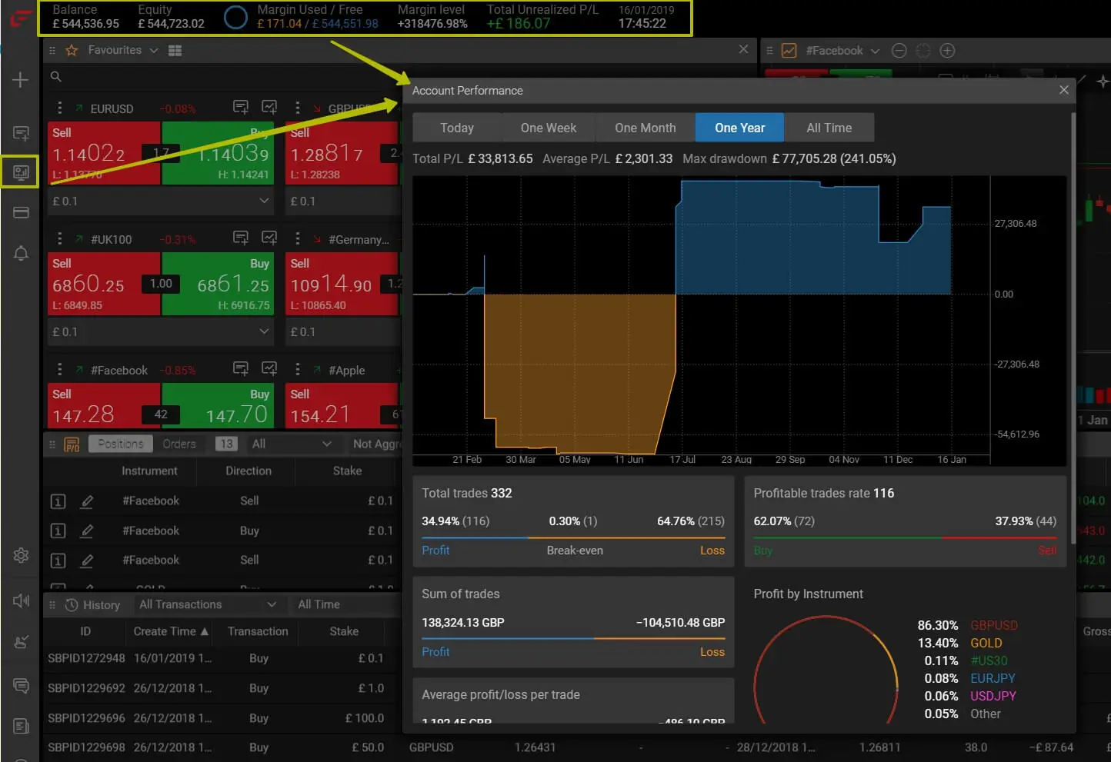1111x762 pixels.
Task: Click the Total Unrealized P/L value
Action: coord(519,24)
